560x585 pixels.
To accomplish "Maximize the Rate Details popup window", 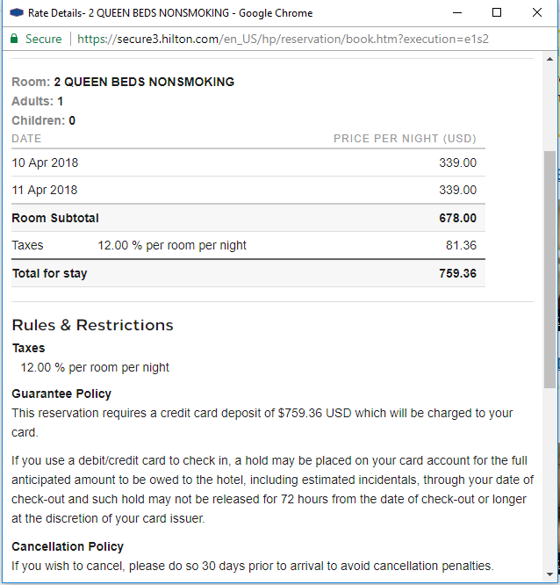I will [x=497, y=13].
